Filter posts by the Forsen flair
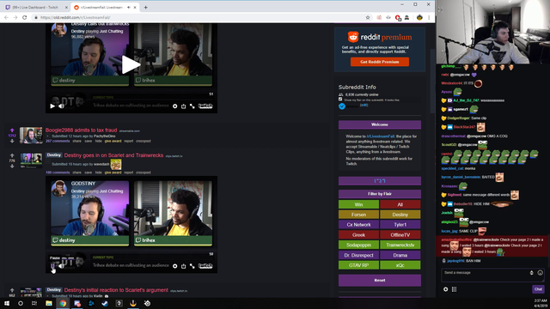 coord(358,215)
